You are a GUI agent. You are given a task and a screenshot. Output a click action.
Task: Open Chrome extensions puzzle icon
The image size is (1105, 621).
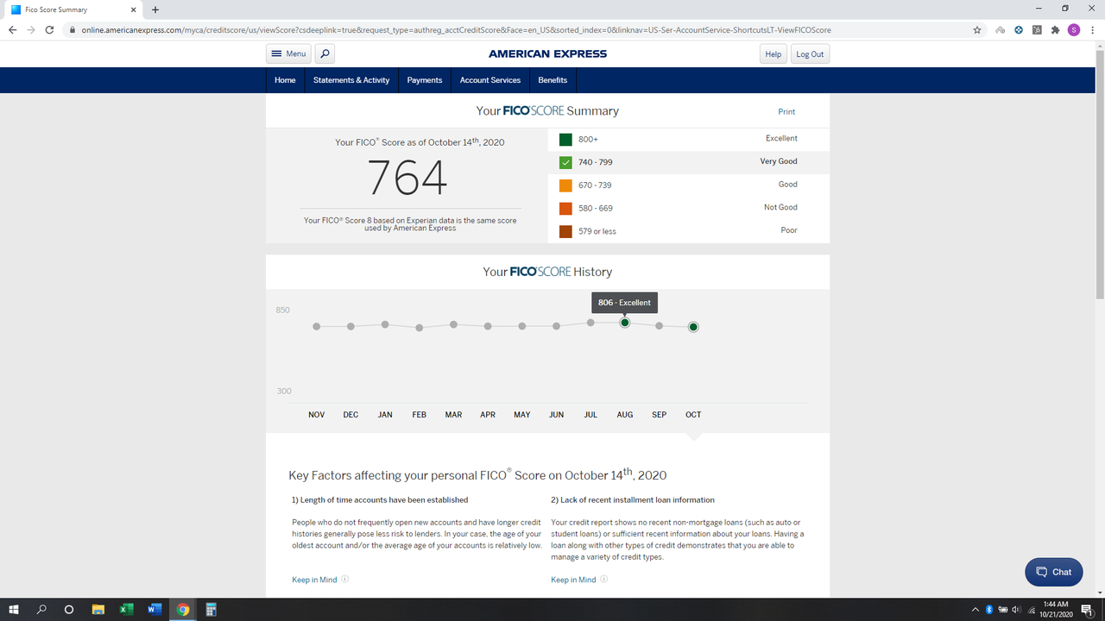1055,29
